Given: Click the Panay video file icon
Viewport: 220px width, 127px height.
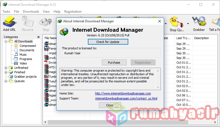Looking at the screenshot, I should pos(46,48).
